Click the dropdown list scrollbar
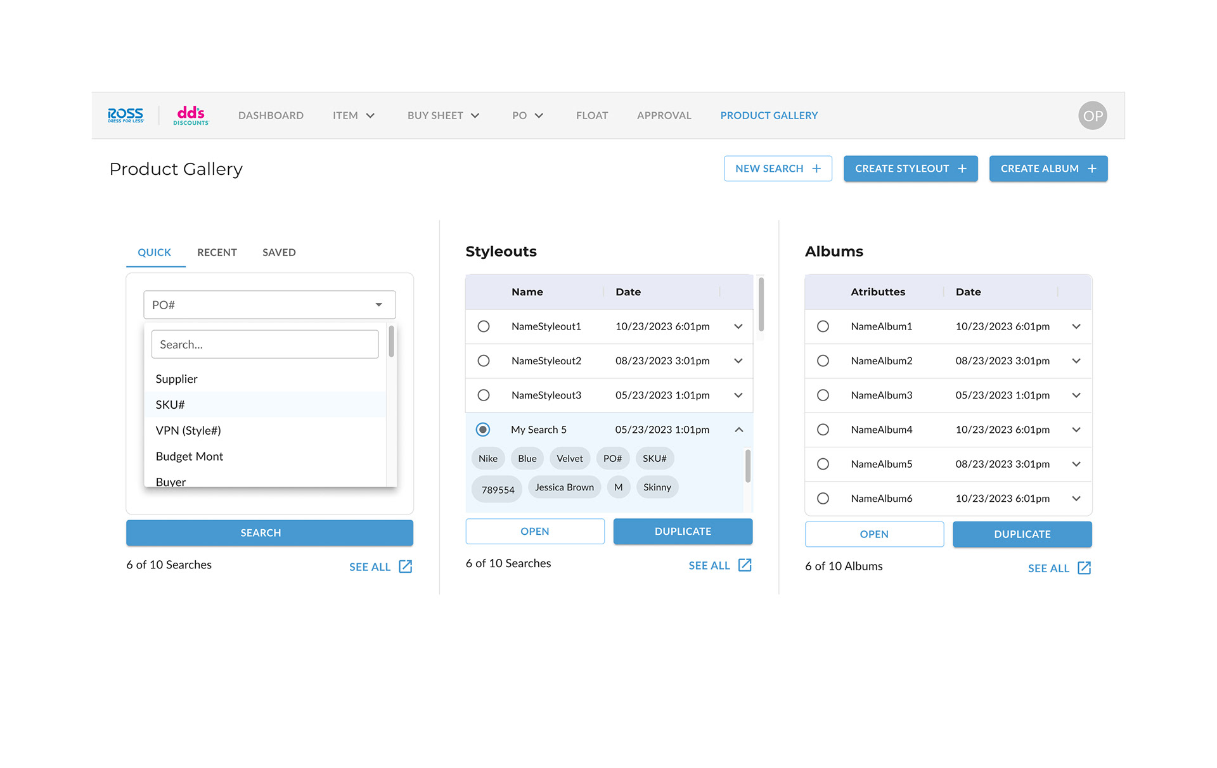This screenshot has width=1217, height=768. [x=391, y=342]
